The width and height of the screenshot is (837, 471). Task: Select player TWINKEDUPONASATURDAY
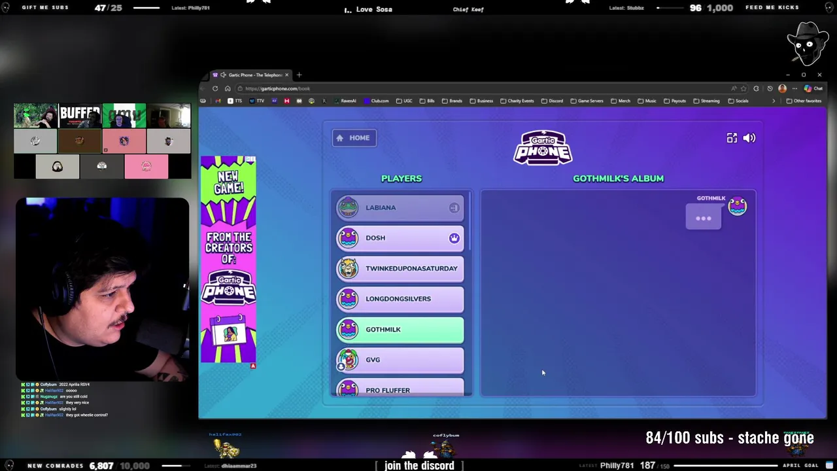pyautogui.click(x=400, y=268)
